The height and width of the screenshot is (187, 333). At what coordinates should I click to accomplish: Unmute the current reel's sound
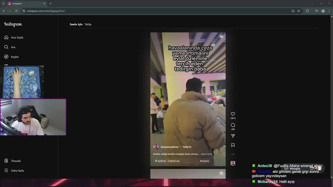pyautogui.click(x=221, y=37)
